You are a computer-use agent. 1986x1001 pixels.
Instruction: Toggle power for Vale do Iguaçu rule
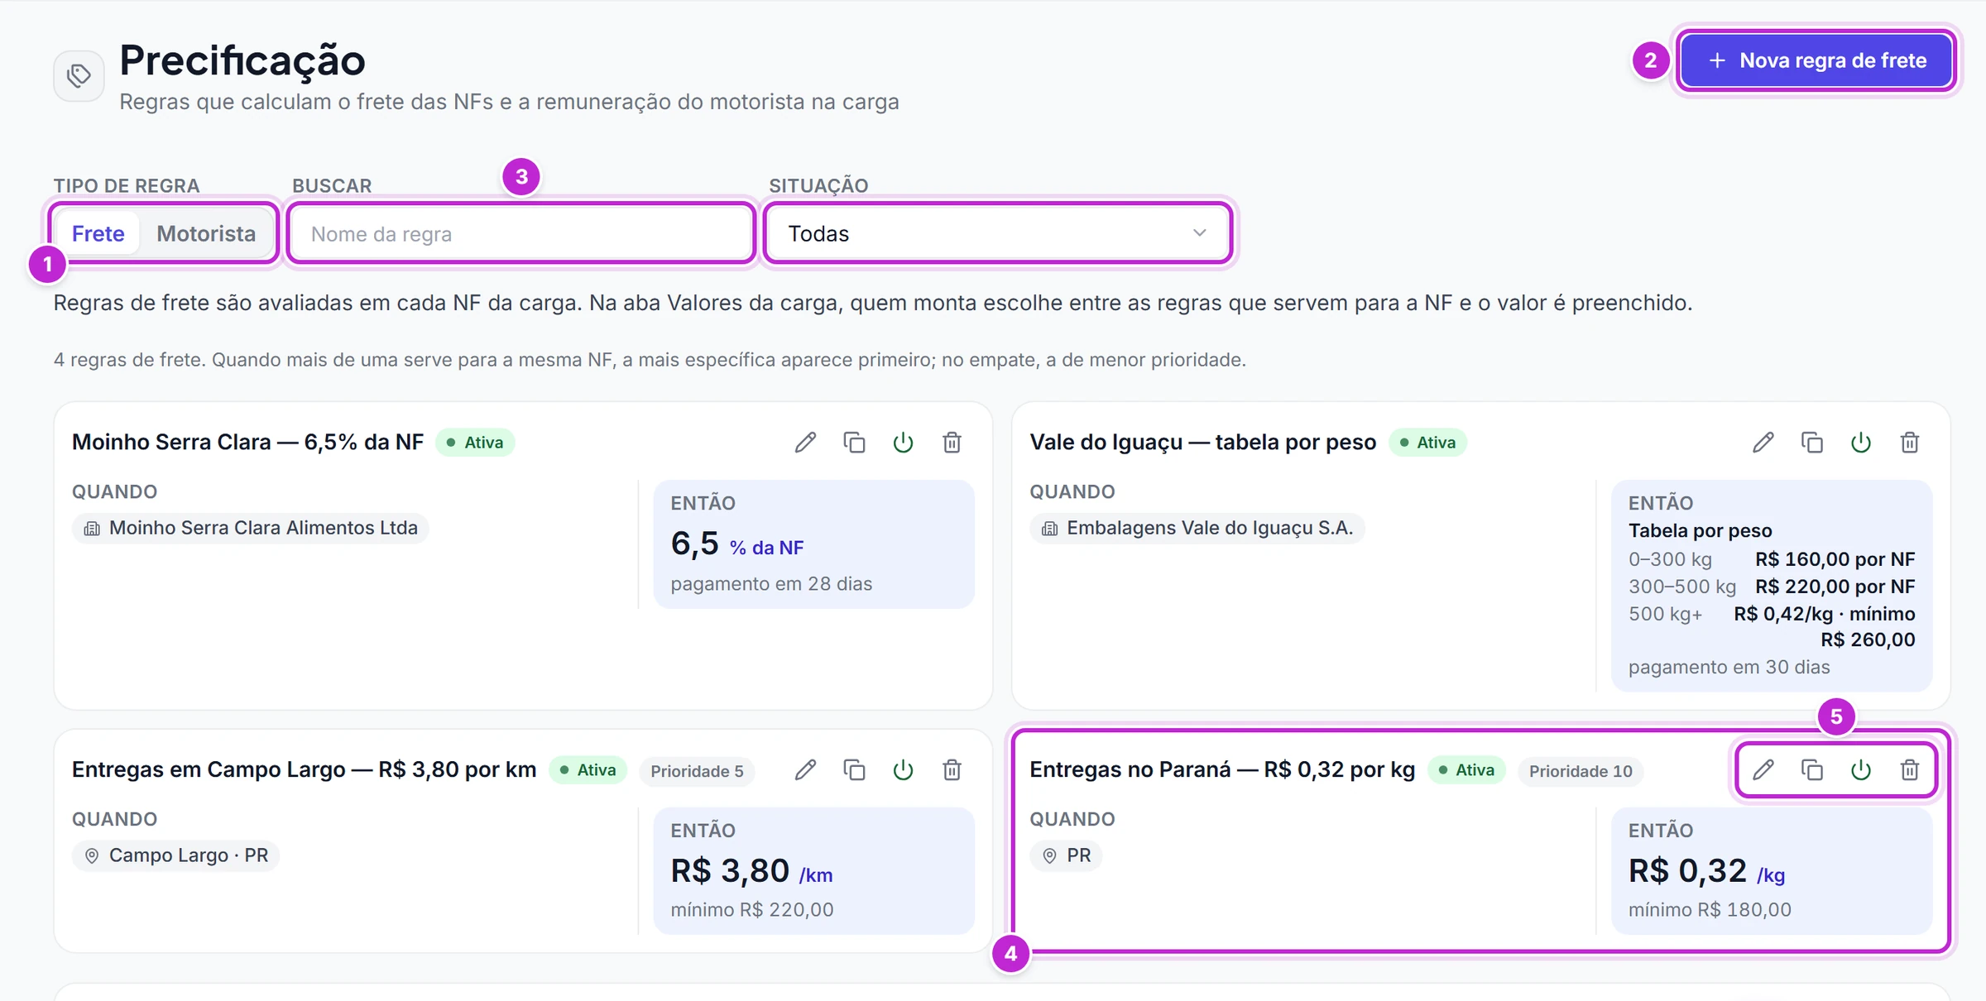pos(1860,443)
